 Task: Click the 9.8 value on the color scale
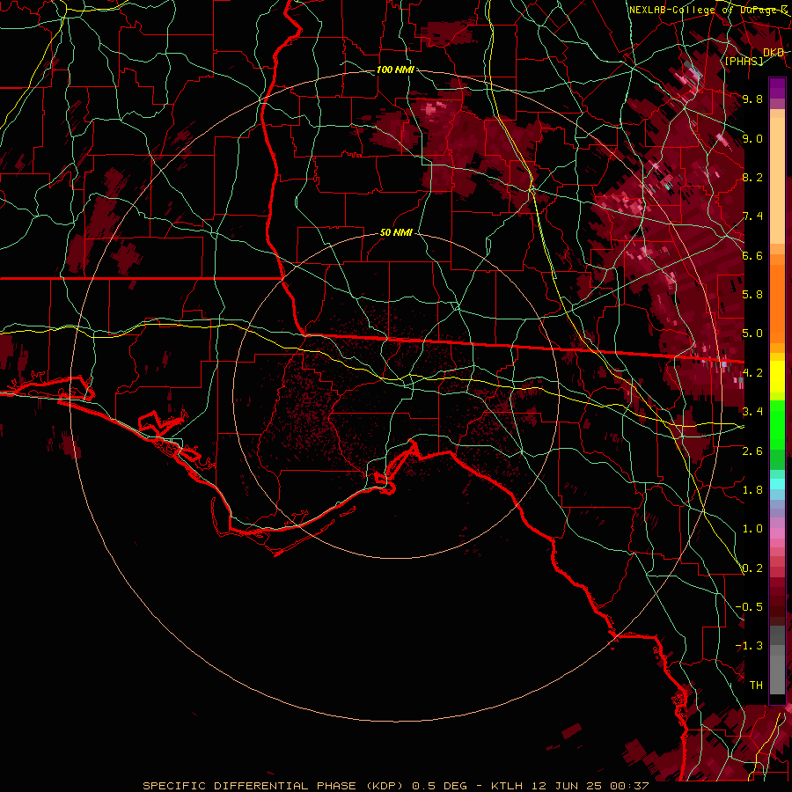point(752,99)
